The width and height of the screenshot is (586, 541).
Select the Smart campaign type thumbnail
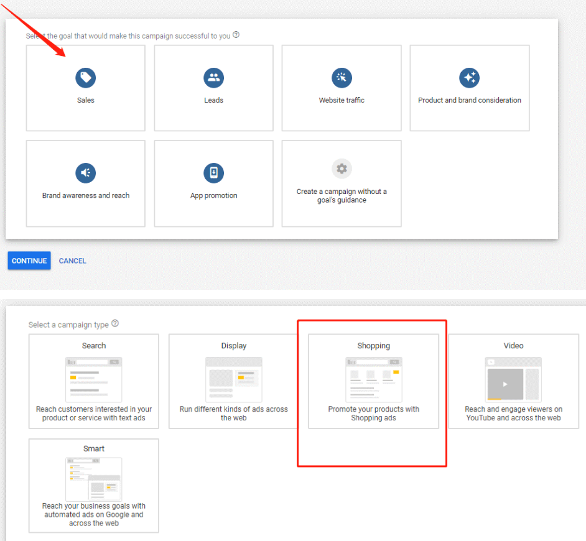click(x=94, y=479)
